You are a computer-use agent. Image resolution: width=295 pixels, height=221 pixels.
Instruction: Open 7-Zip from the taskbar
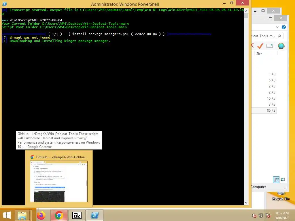77,215
